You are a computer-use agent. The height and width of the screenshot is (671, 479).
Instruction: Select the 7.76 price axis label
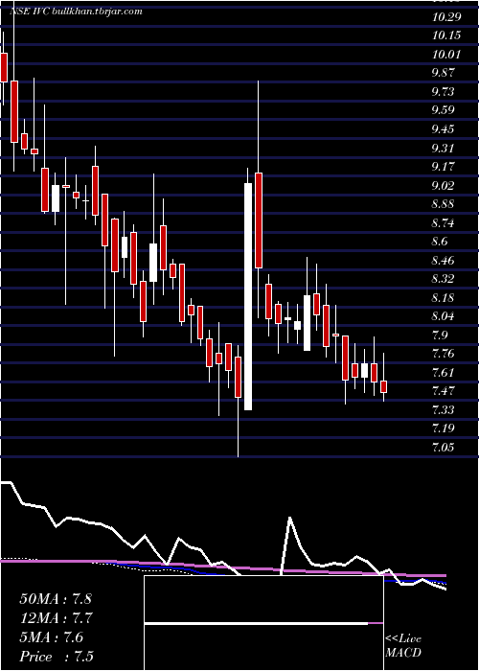pyautogui.click(x=445, y=354)
